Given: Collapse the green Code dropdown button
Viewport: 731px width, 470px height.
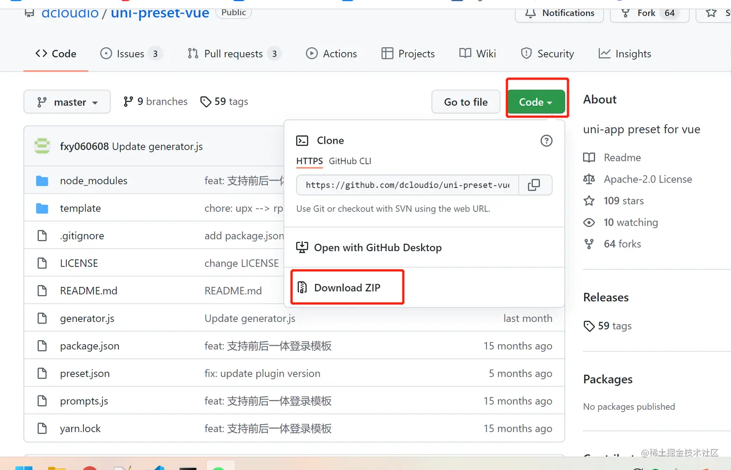Looking at the screenshot, I should [536, 102].
